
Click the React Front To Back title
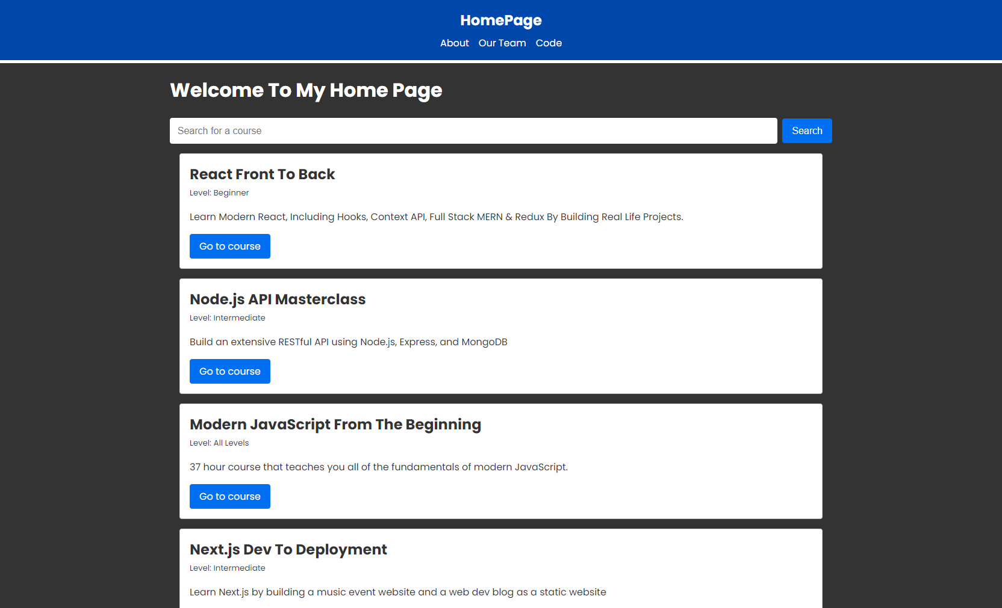coord(262,174)
